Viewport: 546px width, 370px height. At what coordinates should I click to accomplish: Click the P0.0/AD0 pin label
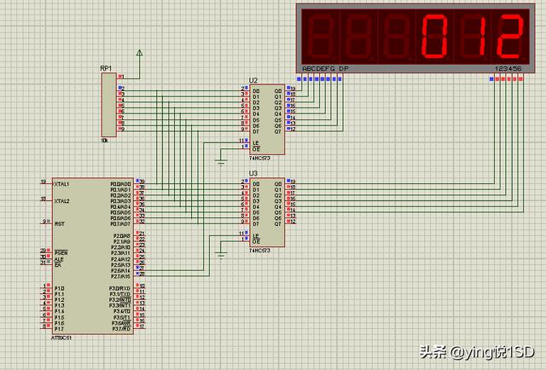[x=120, y=184]
